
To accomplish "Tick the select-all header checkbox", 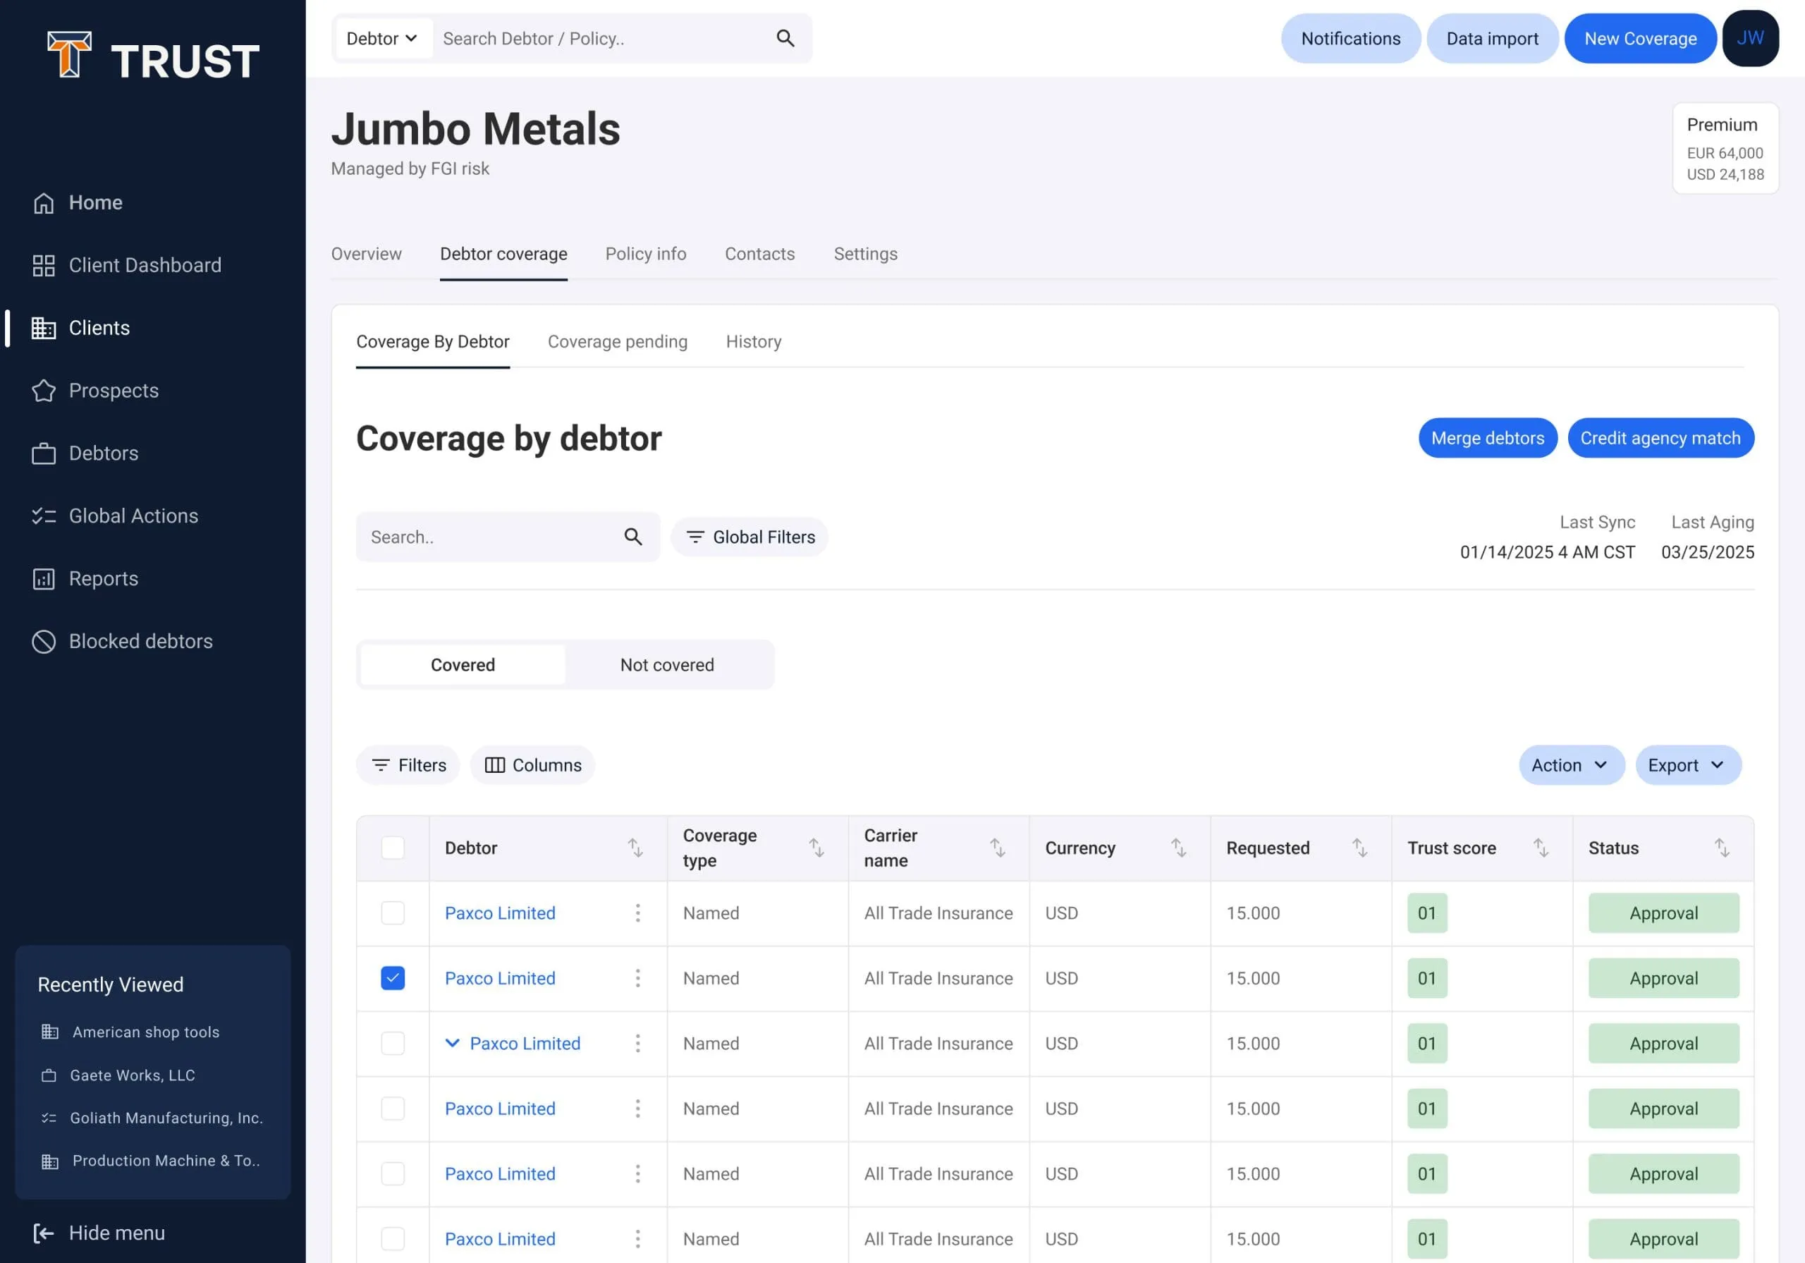I will [x=392, y=848].
